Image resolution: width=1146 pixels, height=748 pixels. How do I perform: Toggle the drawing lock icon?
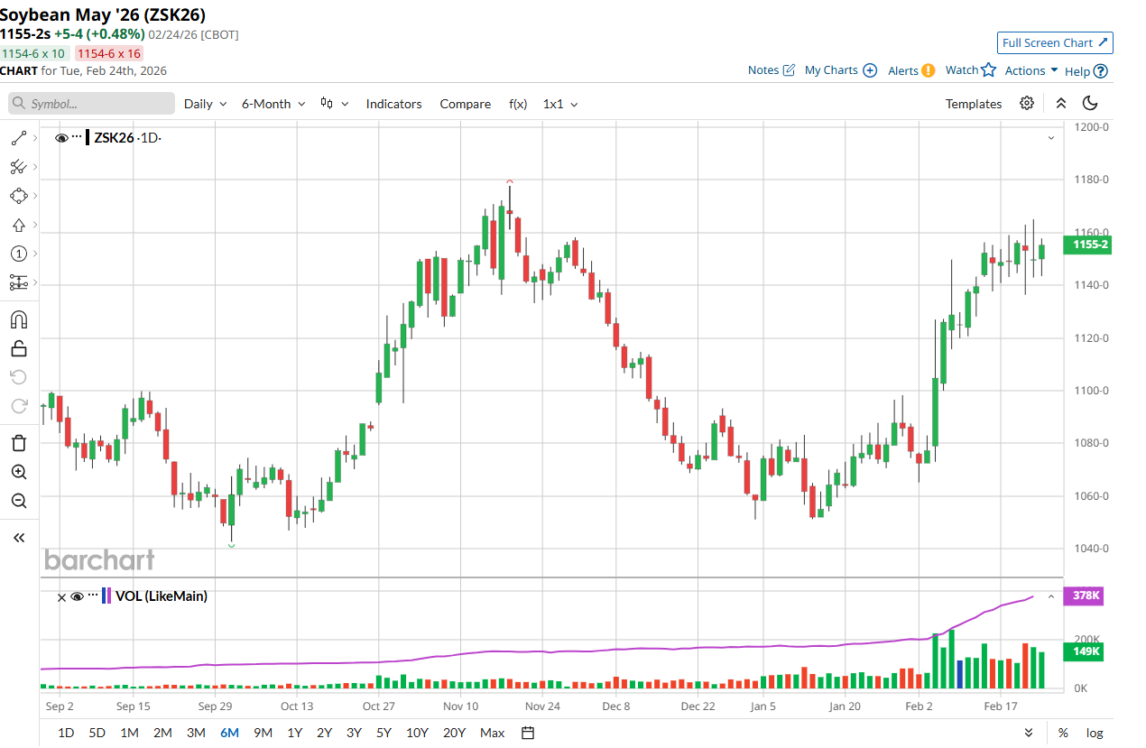pos(19,348)
